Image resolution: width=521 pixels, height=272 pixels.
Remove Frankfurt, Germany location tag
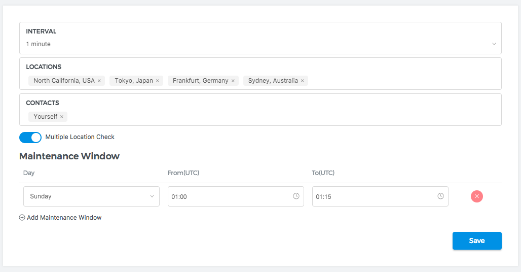click(233, 81)
